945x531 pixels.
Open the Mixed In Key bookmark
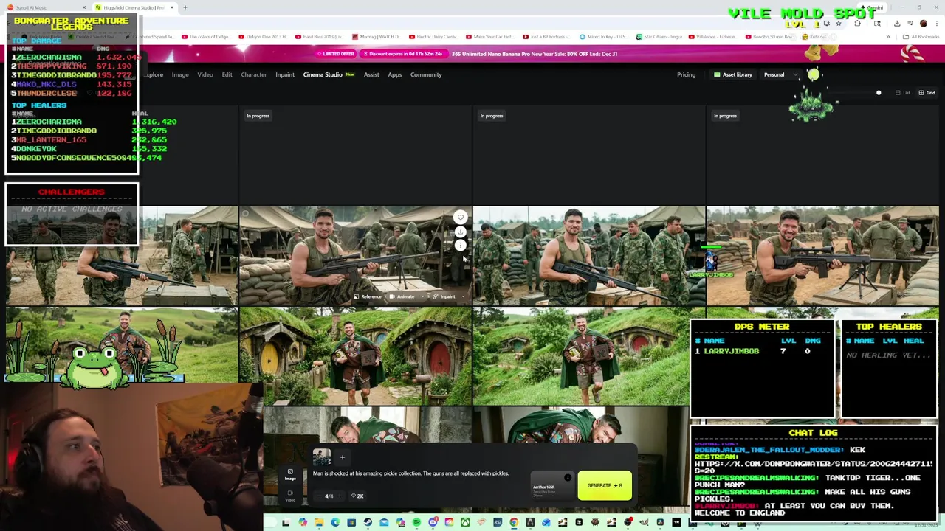[x=602, y=37]
